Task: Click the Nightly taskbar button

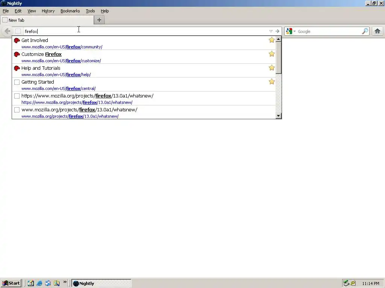Action: click(102, 283)
